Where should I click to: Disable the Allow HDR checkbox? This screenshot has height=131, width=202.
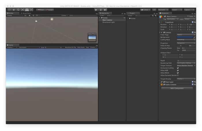pyautogui.click(x=178, y=70)
